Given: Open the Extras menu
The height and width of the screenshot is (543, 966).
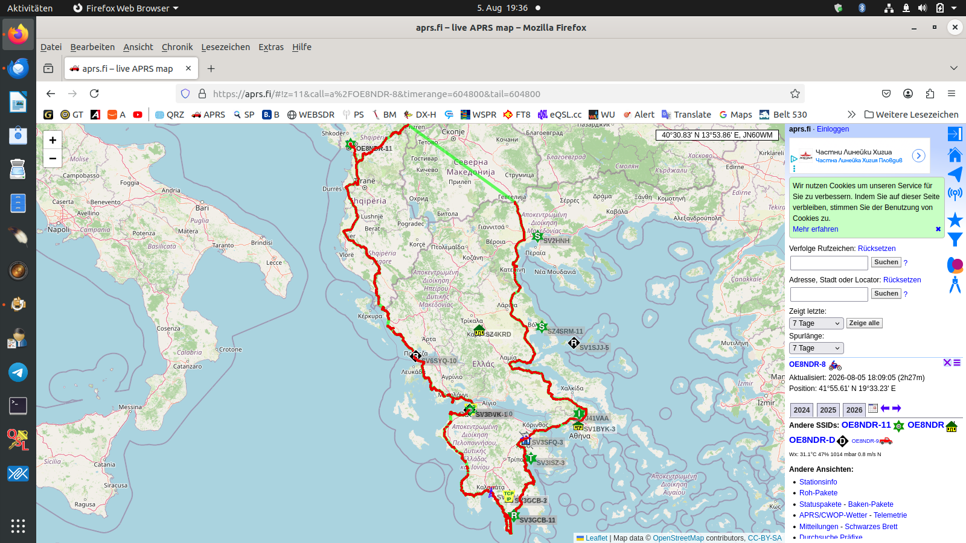Looking at the screenshot, I should pyautogui.click(x=271, y=47).
